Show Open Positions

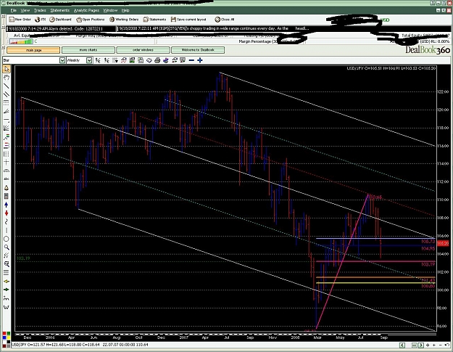point(91,20)
